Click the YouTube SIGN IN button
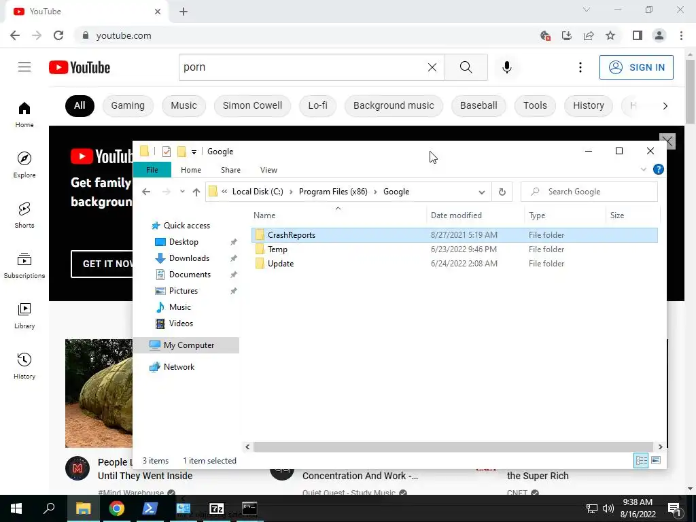Image resolution: width=696 pixels, height=522 pixels. 636,67
